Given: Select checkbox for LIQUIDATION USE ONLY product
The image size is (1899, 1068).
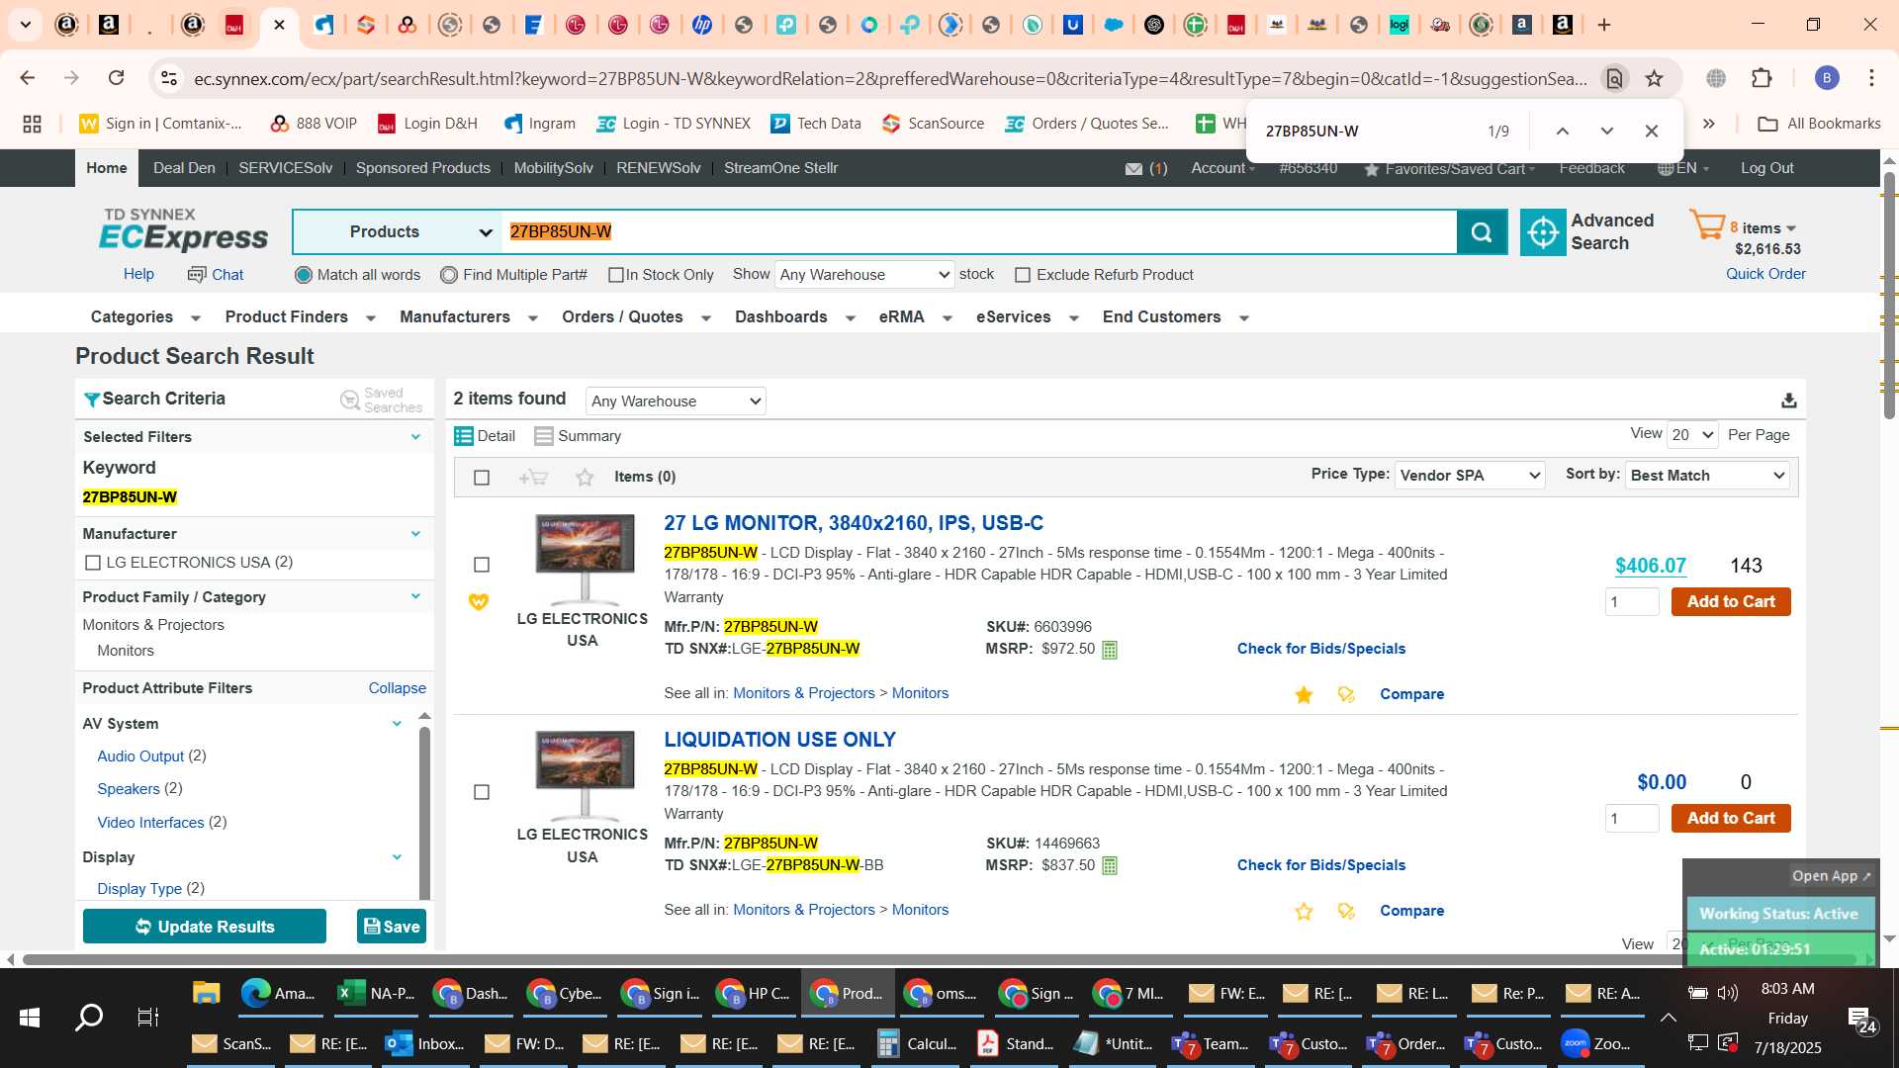Looking at the screenshot, I should coord(482,792).
